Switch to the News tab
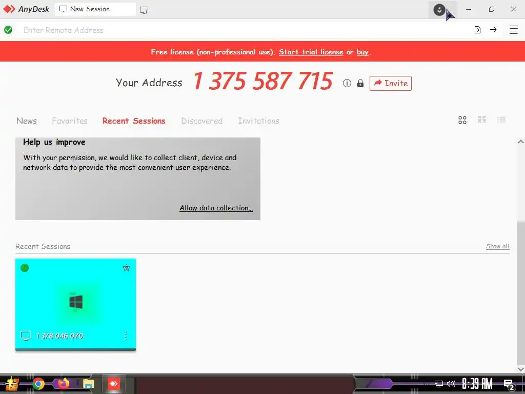The height and width of the screenshot is (394, 525). [x=27, y=121]
